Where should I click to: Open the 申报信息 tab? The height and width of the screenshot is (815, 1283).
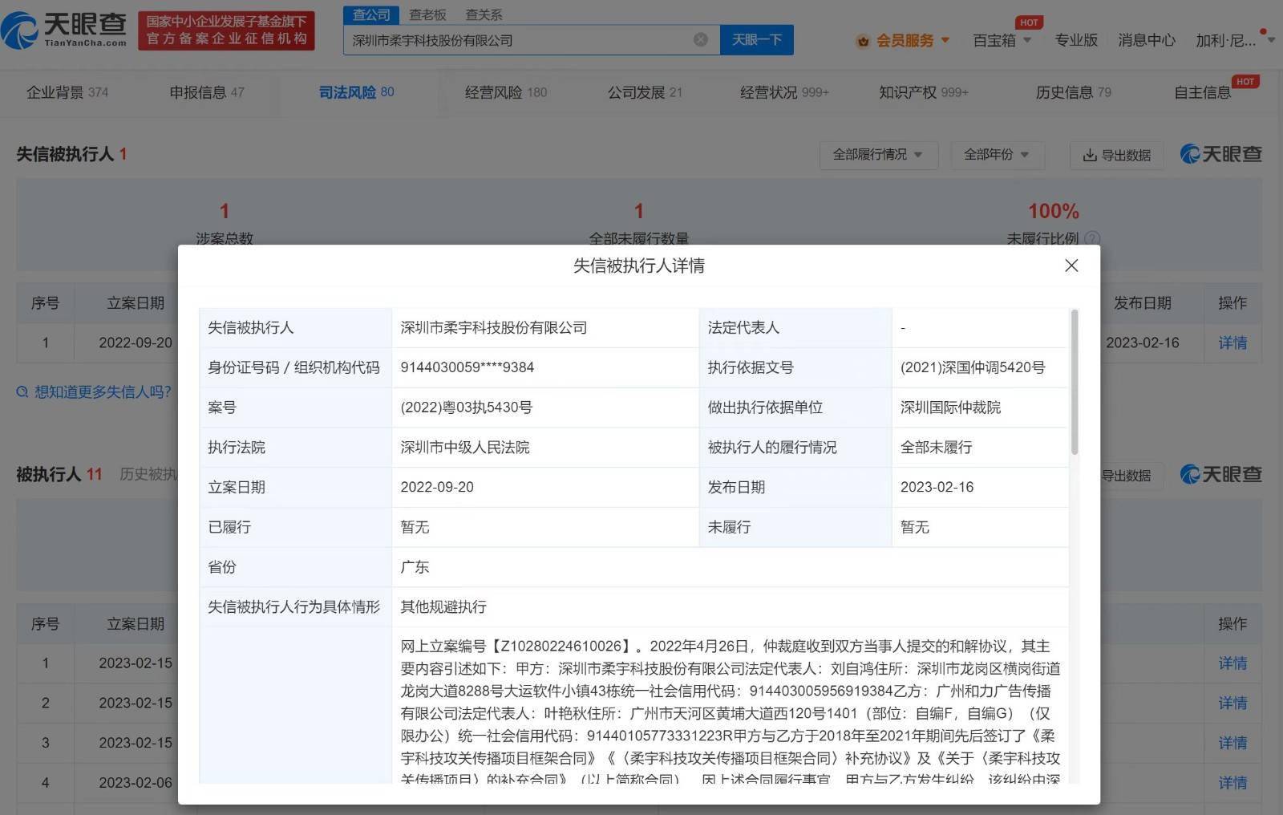tap(207, 92)
